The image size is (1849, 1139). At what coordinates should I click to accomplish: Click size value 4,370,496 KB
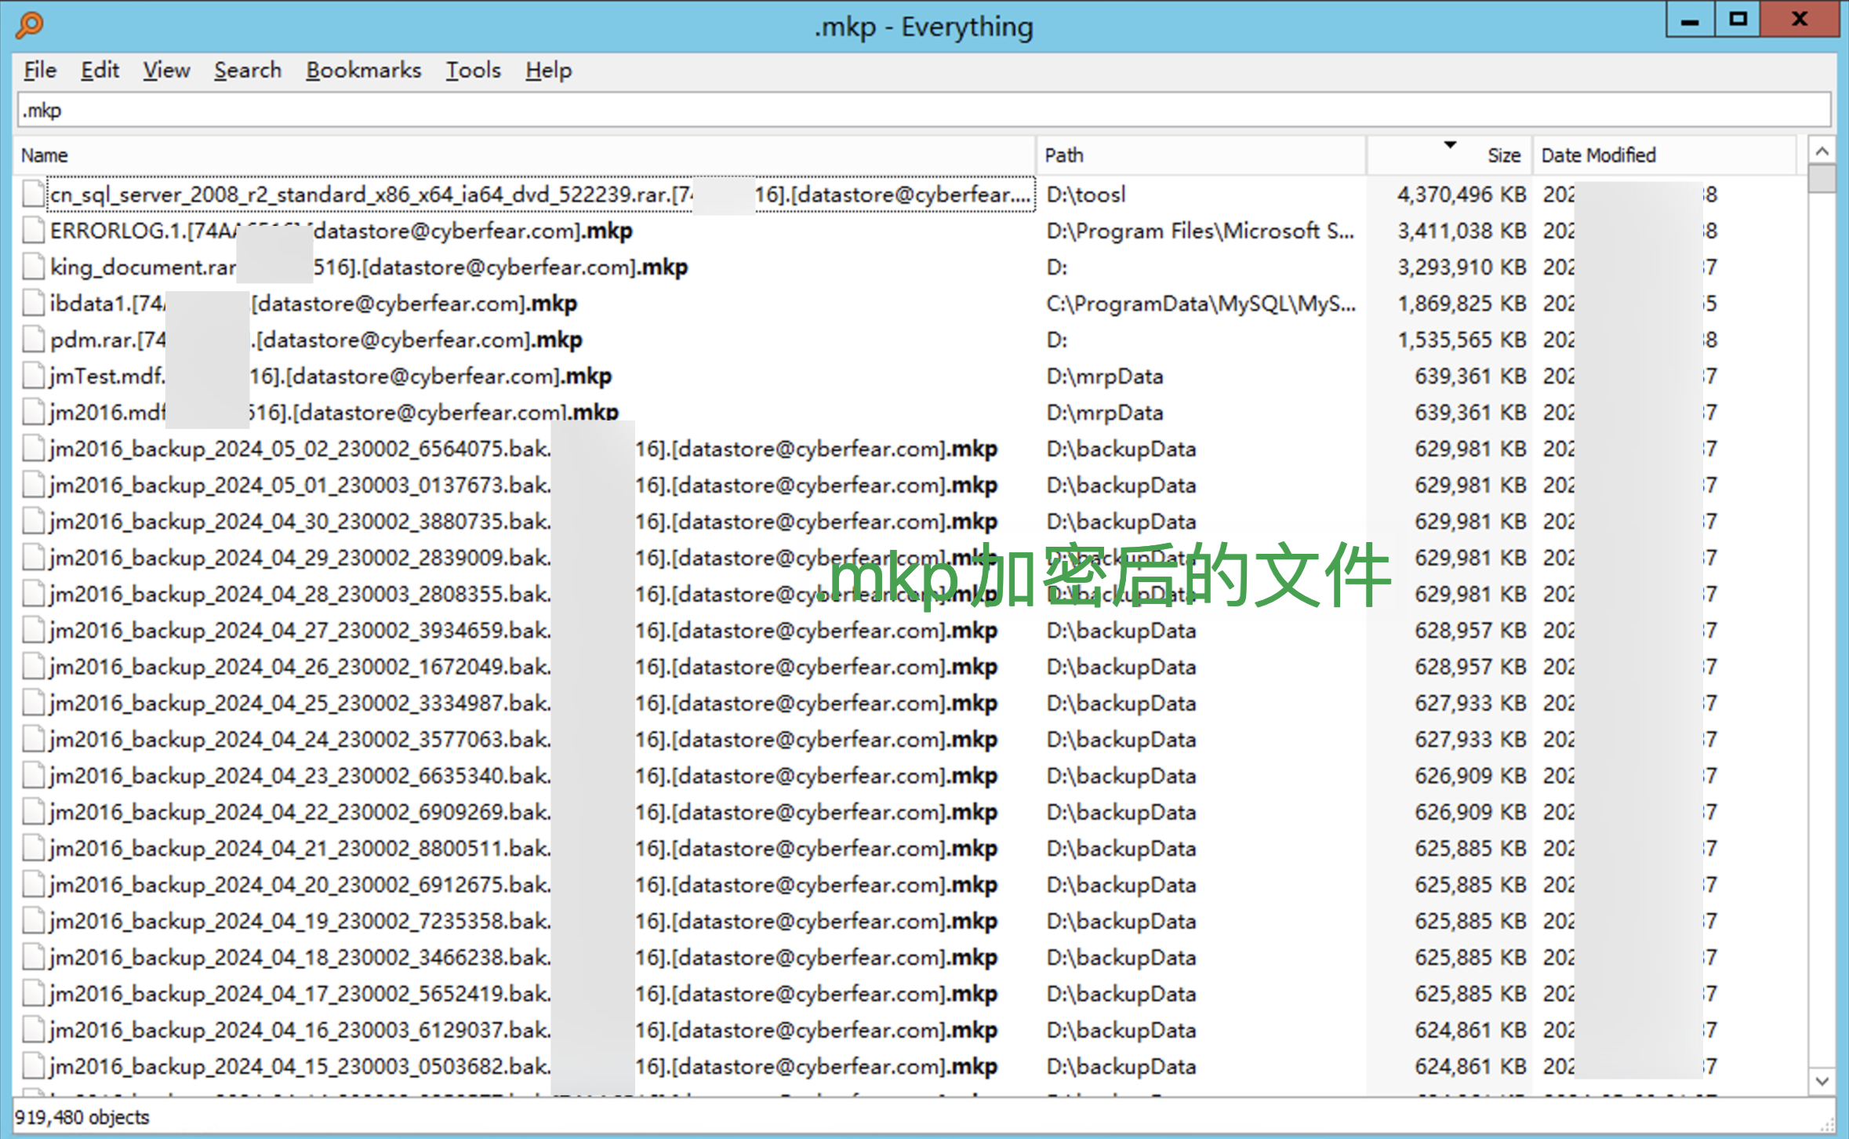point(1462,195)
